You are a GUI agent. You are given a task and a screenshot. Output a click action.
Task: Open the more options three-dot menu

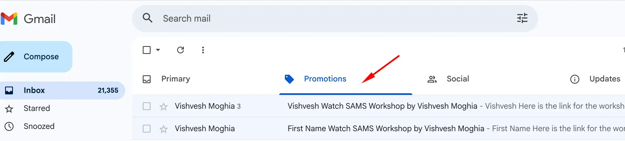(203, 50)
